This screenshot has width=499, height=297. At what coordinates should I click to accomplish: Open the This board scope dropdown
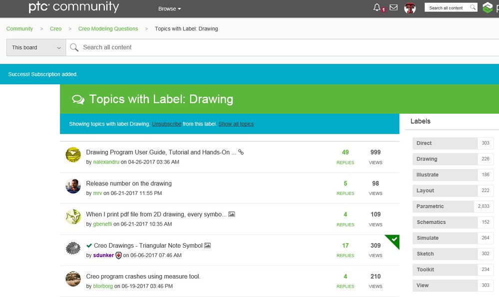pos(36,48)
